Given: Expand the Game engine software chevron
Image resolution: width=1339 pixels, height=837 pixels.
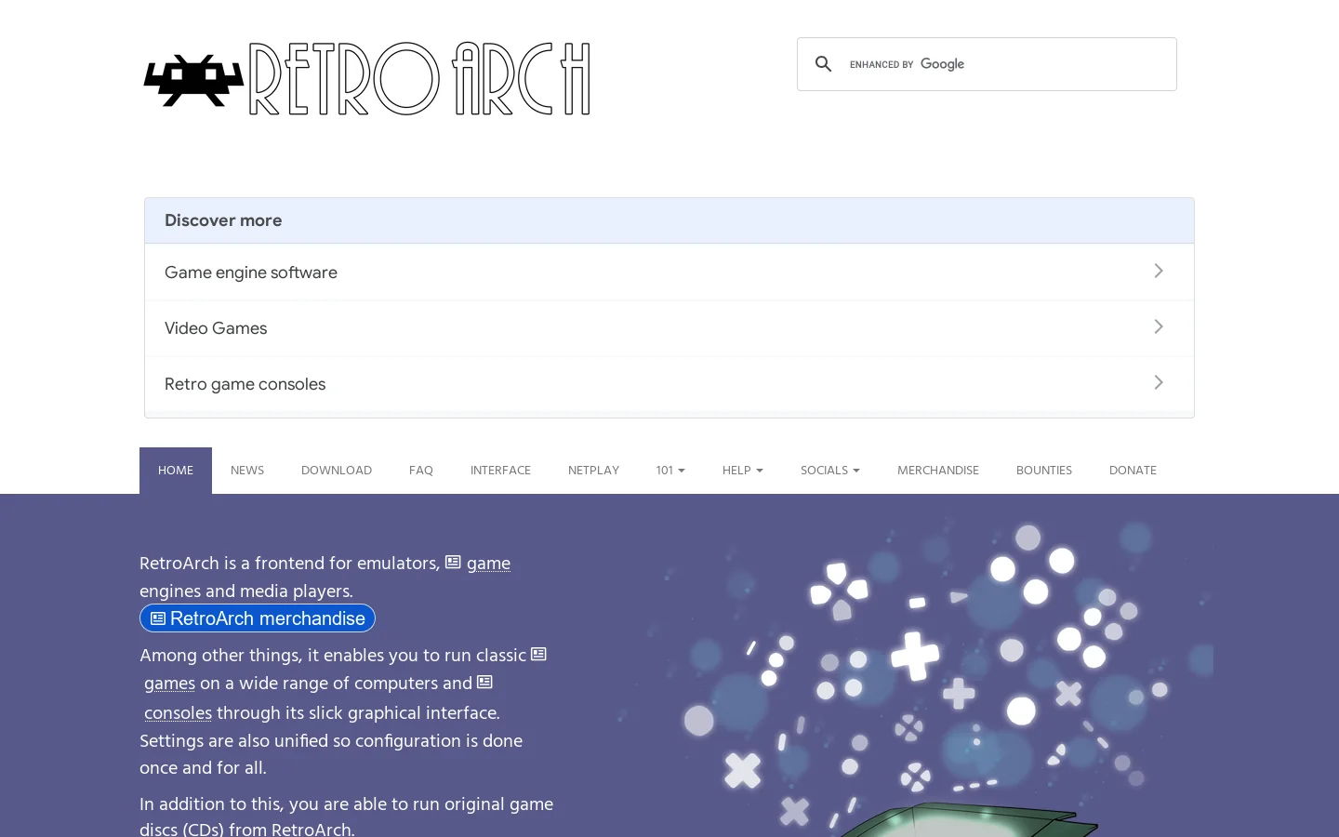Looking at the screenshot, I should tap(1159, 271).
